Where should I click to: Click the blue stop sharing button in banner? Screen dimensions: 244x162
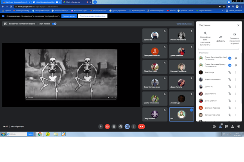(69, 16)
